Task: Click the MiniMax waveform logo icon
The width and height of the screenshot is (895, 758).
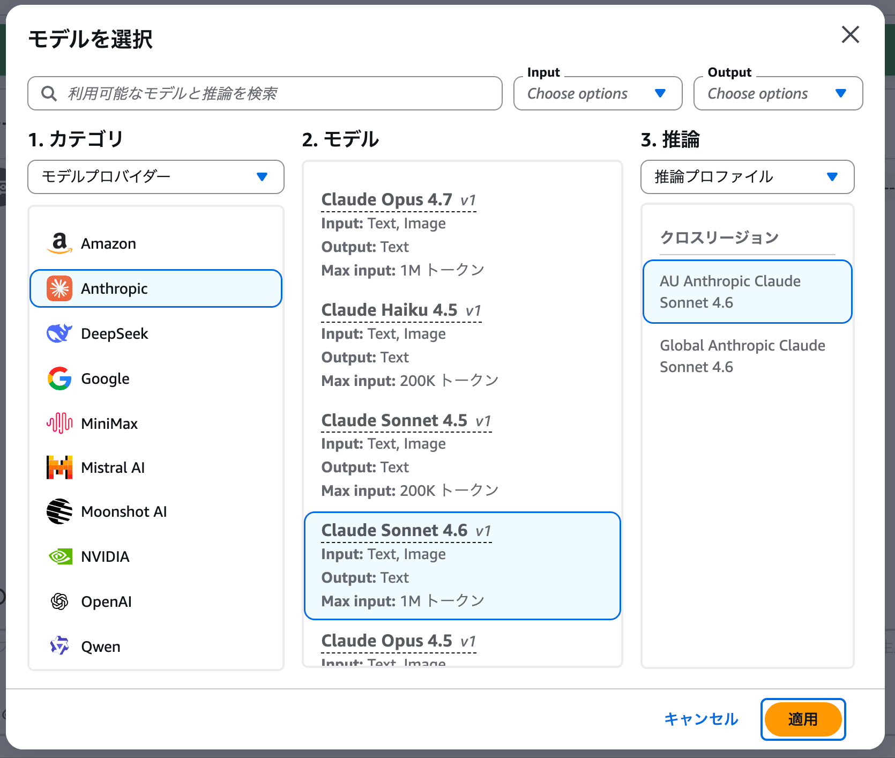Action: pyautogui.click(x=59, y=423)
